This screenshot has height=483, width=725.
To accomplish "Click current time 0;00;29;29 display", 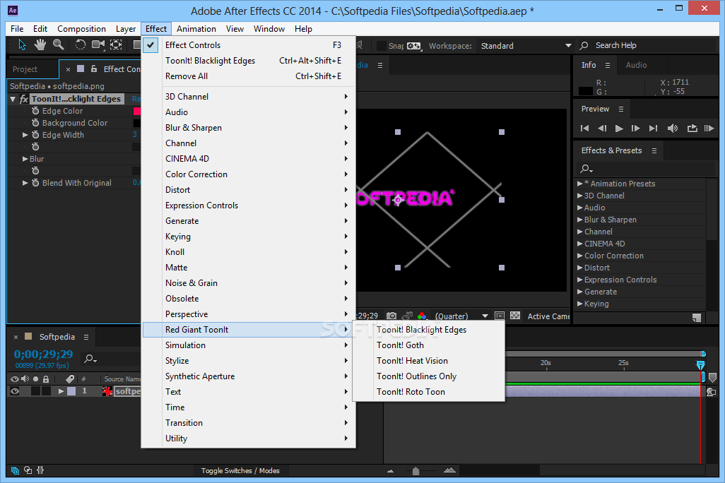I will pos(44,354).
